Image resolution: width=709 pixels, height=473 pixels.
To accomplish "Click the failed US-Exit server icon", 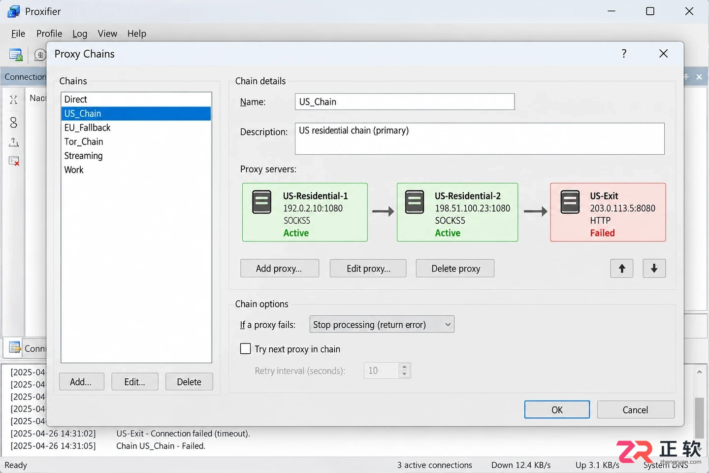I will click(x=570, y=202).
